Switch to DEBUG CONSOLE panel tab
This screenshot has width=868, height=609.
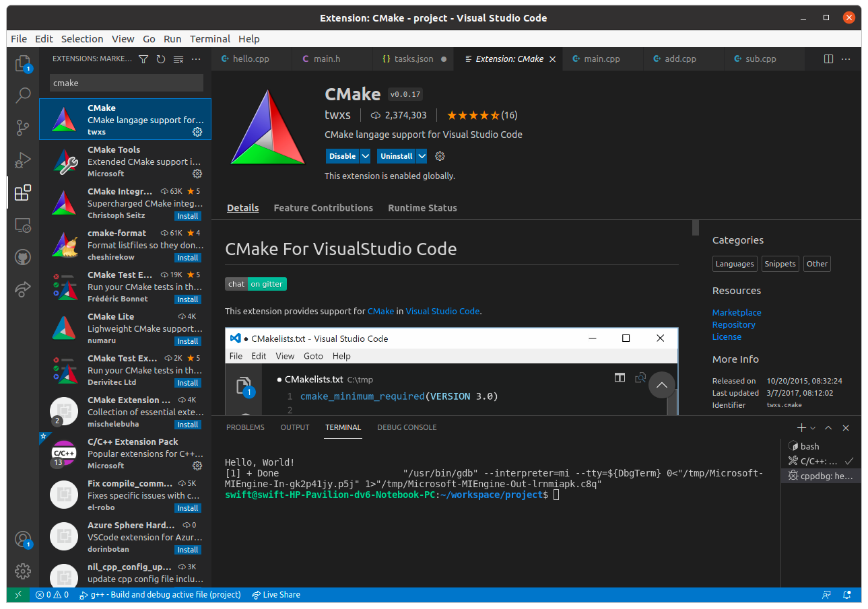(407, 427)
